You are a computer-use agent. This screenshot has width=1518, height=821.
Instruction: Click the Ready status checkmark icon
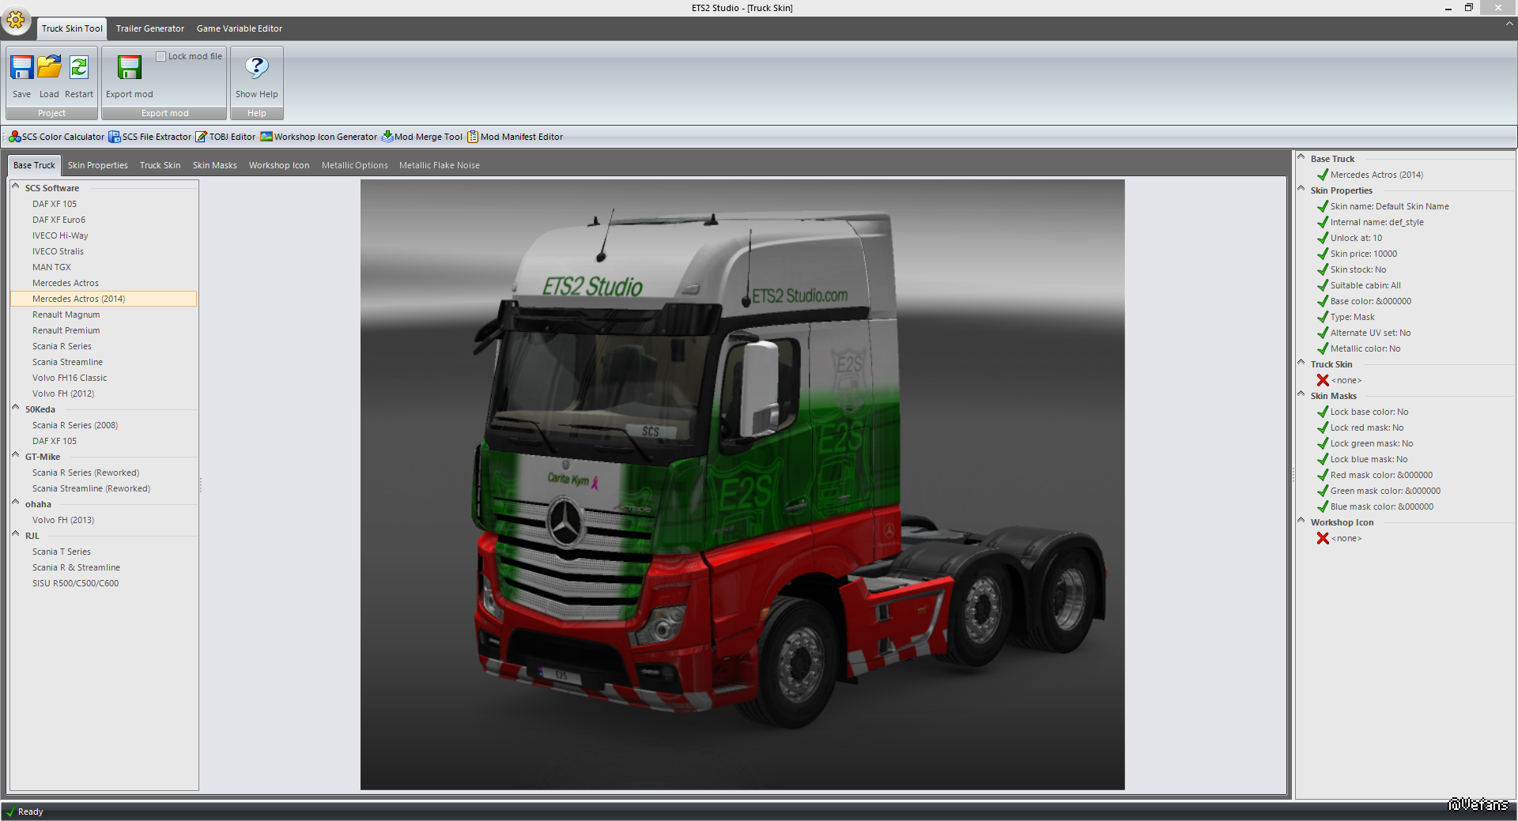tap(10, 812)
